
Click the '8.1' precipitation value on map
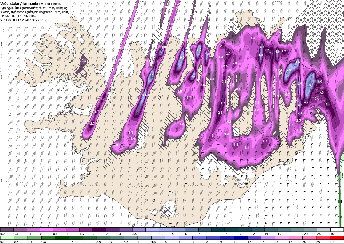point(151,75)
